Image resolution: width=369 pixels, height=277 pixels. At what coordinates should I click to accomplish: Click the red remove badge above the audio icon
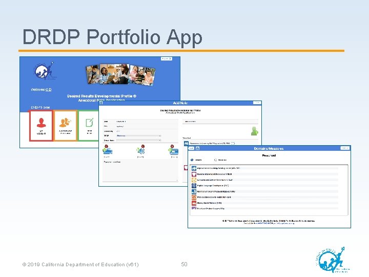click(143, 146)
